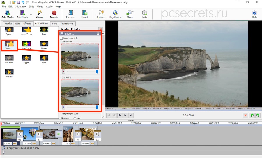Click the Add Media toolbar icon
The height and width of the screenshot is (158, 262).
tap(8, 14)
